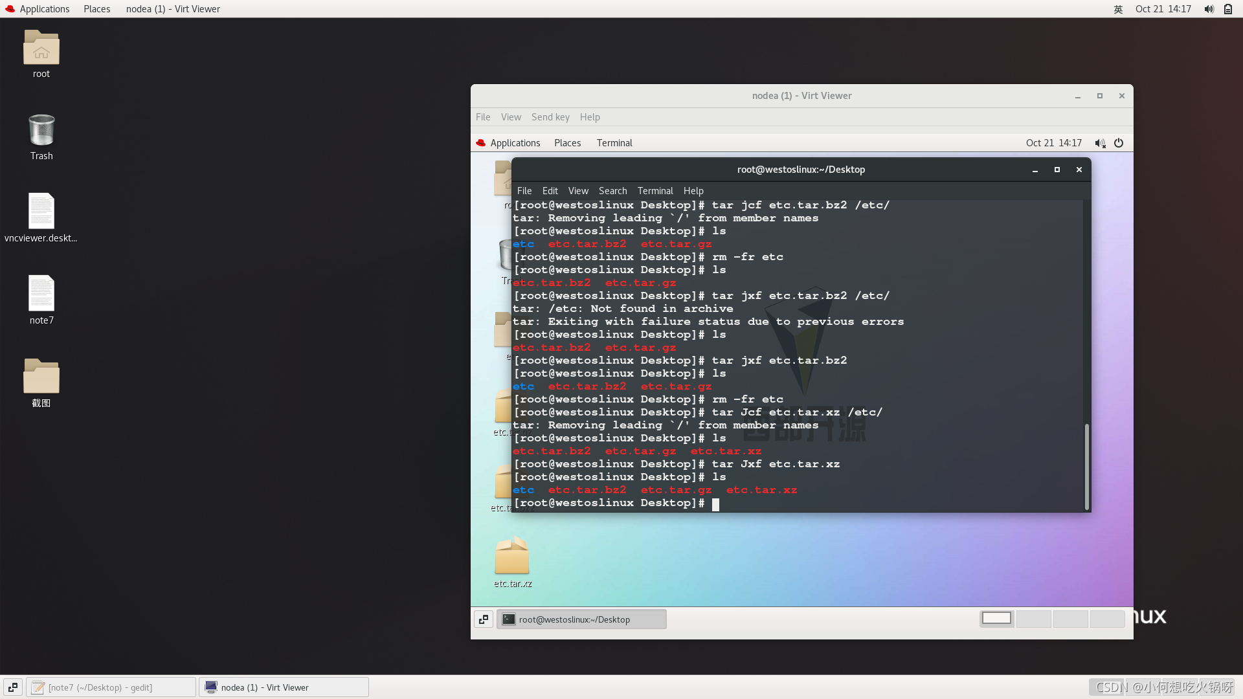Expand the guest Places menu

click(x=567, y=143)
